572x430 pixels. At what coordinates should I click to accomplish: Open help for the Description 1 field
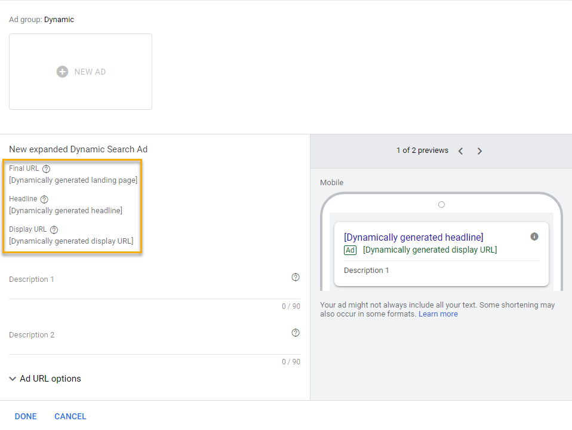296,277
